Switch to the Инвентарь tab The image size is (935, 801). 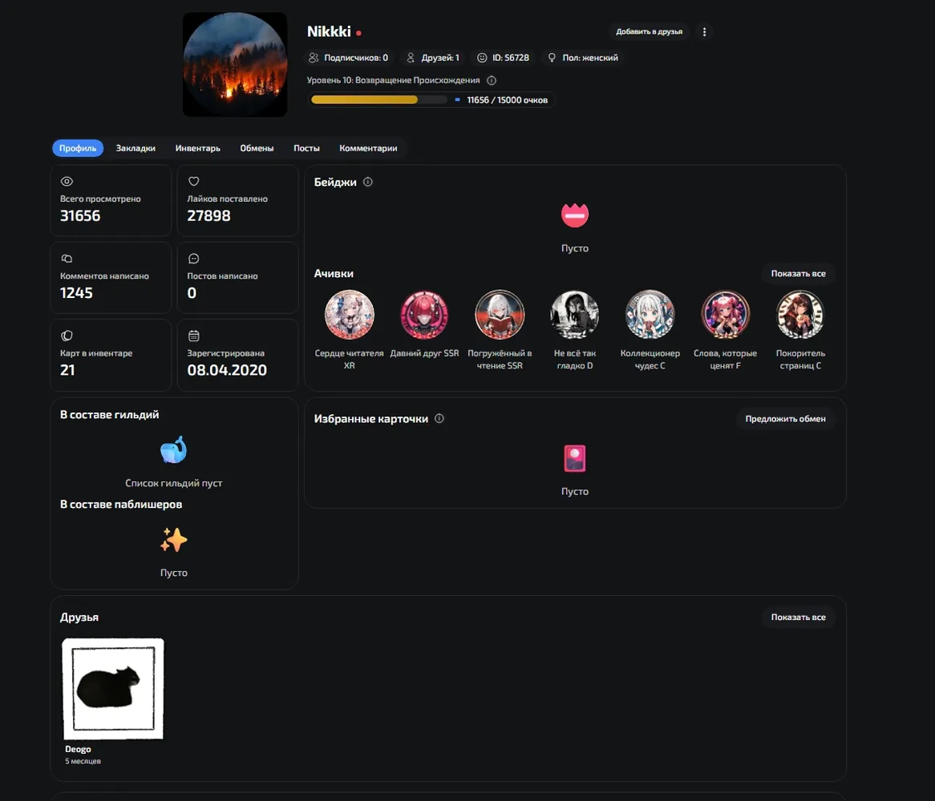[x=197, y=148]
